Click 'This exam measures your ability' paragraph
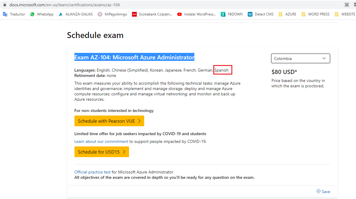Image resolution: width=356 pixels, height=199 pixels. tap(158, 91)
